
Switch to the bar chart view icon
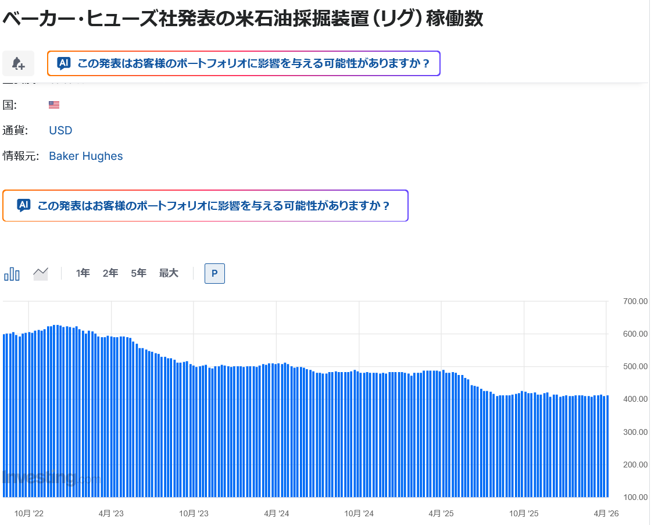tap(12, 273)
